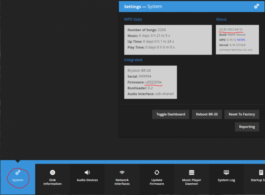The image size is (265, 195).
Task: Click the Reboot BR-20 button
Action: pyautogui.click(x=207, y=114)
